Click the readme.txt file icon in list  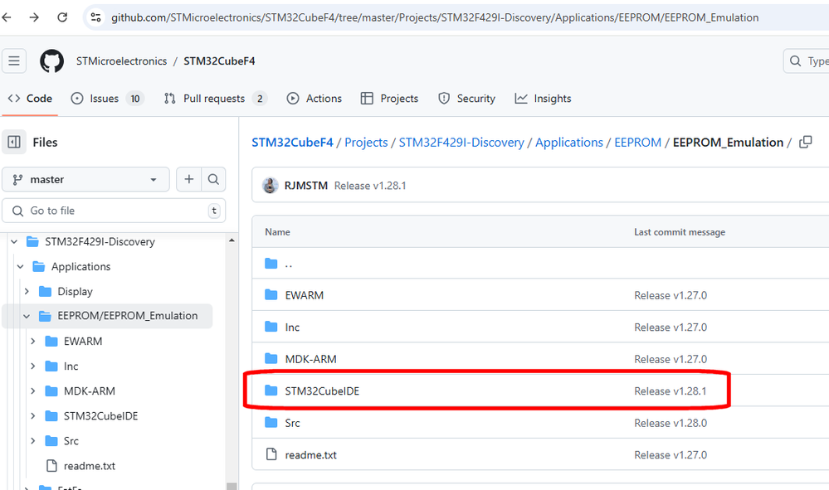click(x=271, y=454)
